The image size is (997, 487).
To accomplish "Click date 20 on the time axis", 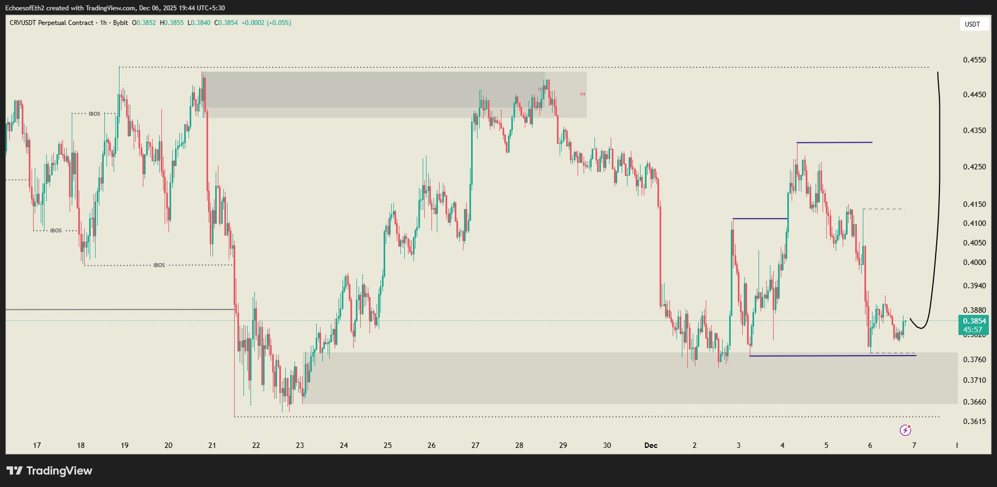I will pyautogui.click(x=168, y=445).
